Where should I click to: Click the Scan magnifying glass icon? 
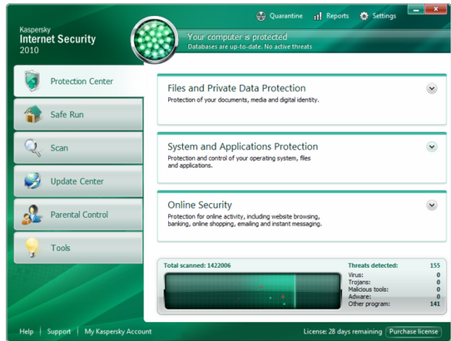[32, 148]
